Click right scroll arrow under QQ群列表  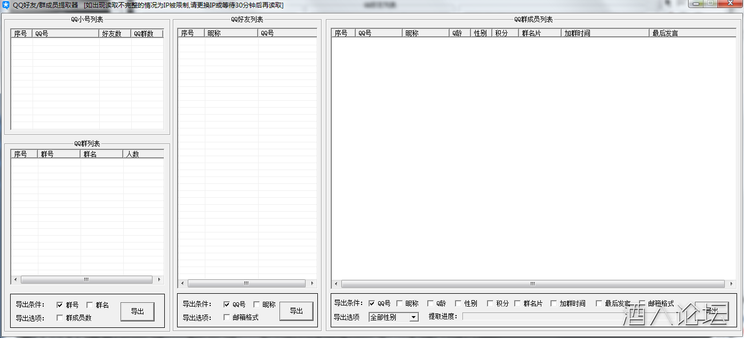click(x=159, y=279)
